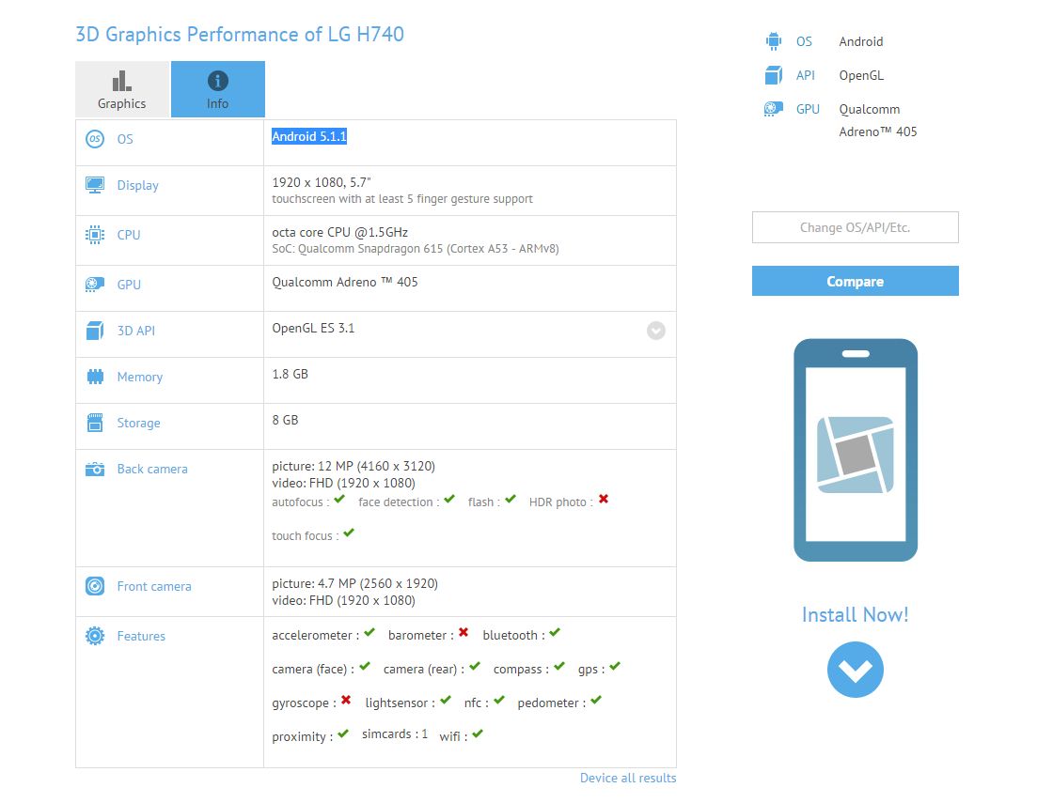Screen dimensions: 1053x803
Task: Click the bluetooth green check mark
Action: (x=555, y=633)
